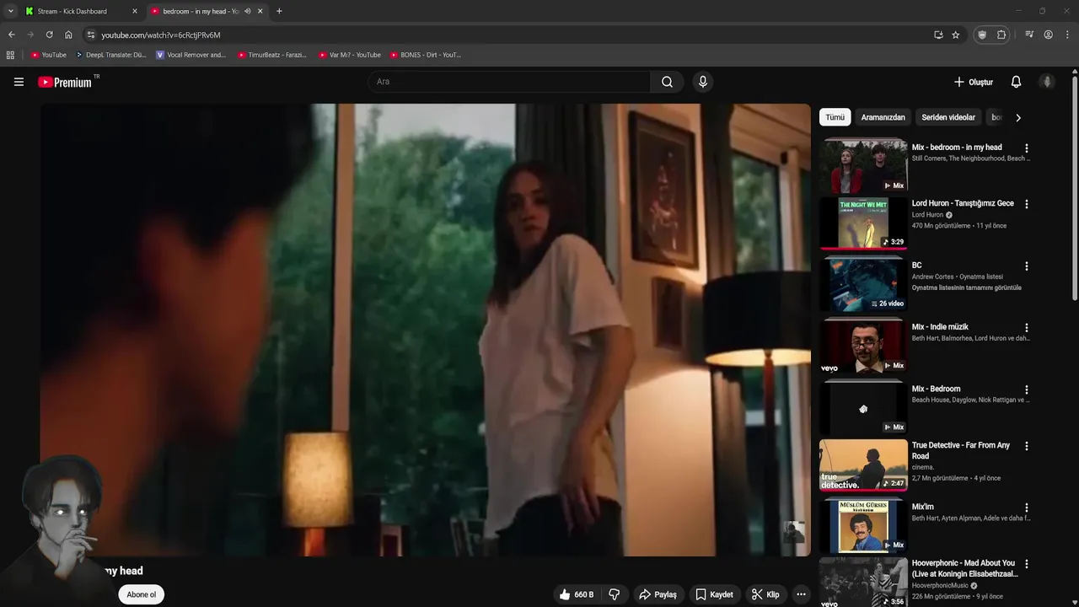This screenshot has width=1079, height=607.
Task: Open browser three-dot menu
Action: (1068, 35)
